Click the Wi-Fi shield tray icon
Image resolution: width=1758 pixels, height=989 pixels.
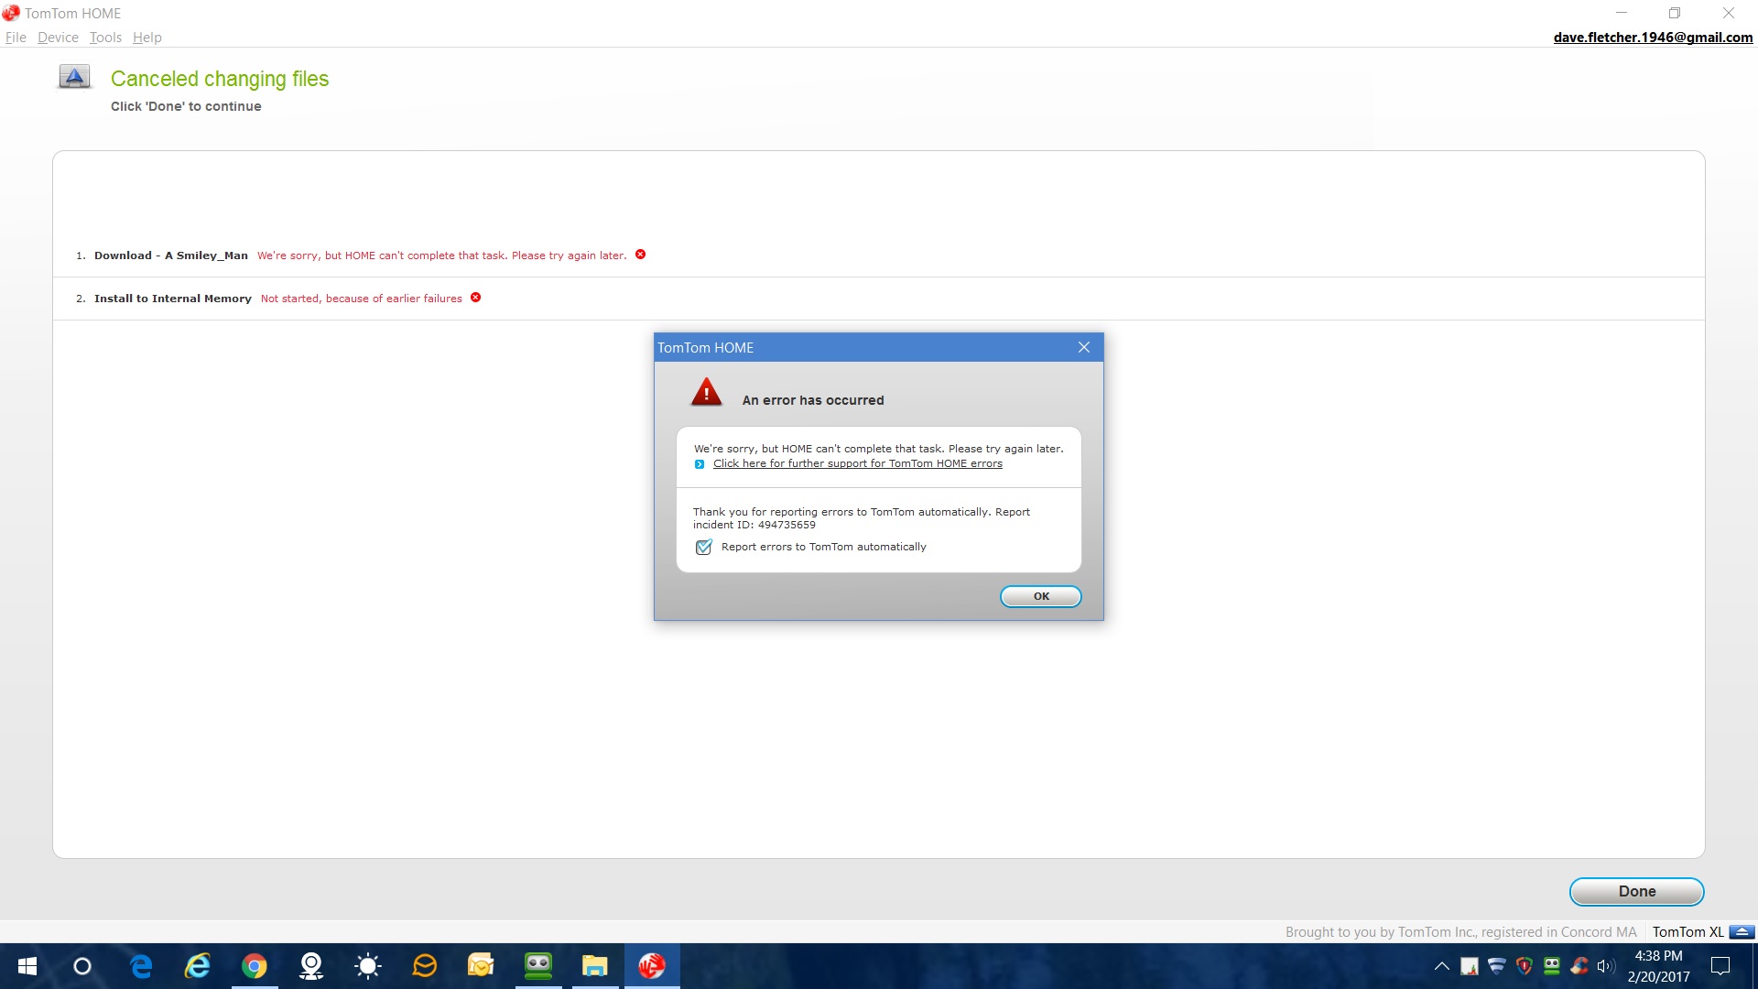pyautogui.click(x=1497, y=965)
